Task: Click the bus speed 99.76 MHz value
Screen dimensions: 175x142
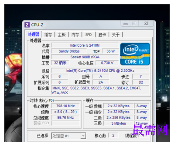Action: point(66,118)
